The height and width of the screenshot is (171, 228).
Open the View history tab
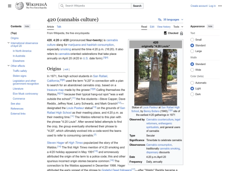coord(164,27)
